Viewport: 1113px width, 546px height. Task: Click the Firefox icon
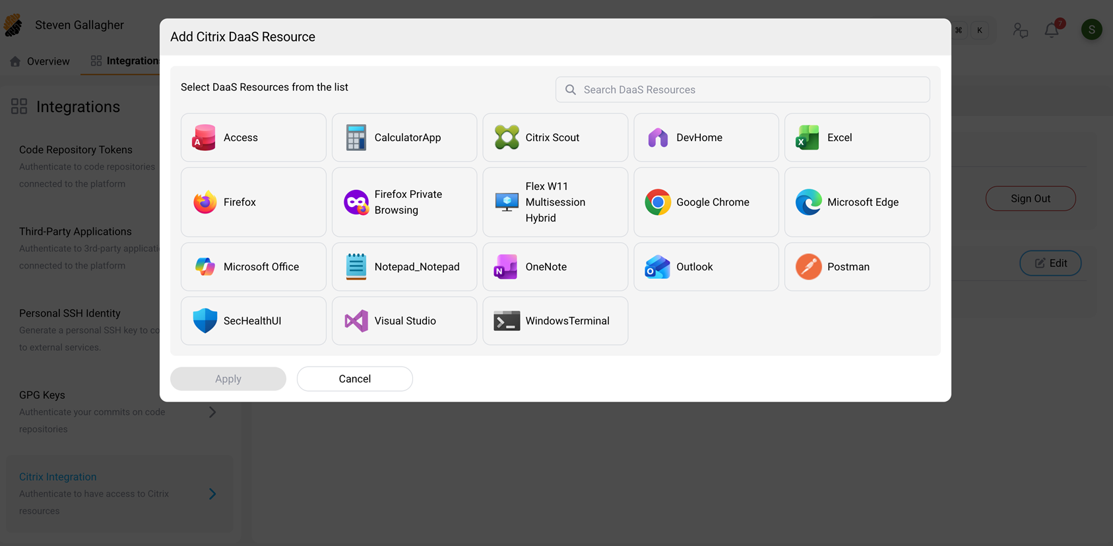(x=205, y=202)
